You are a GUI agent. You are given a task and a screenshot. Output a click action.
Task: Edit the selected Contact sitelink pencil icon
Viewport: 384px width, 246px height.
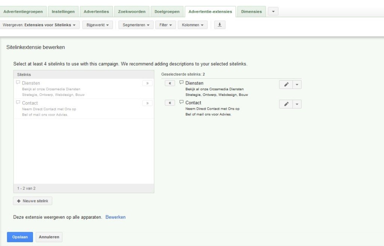(286, 104)
